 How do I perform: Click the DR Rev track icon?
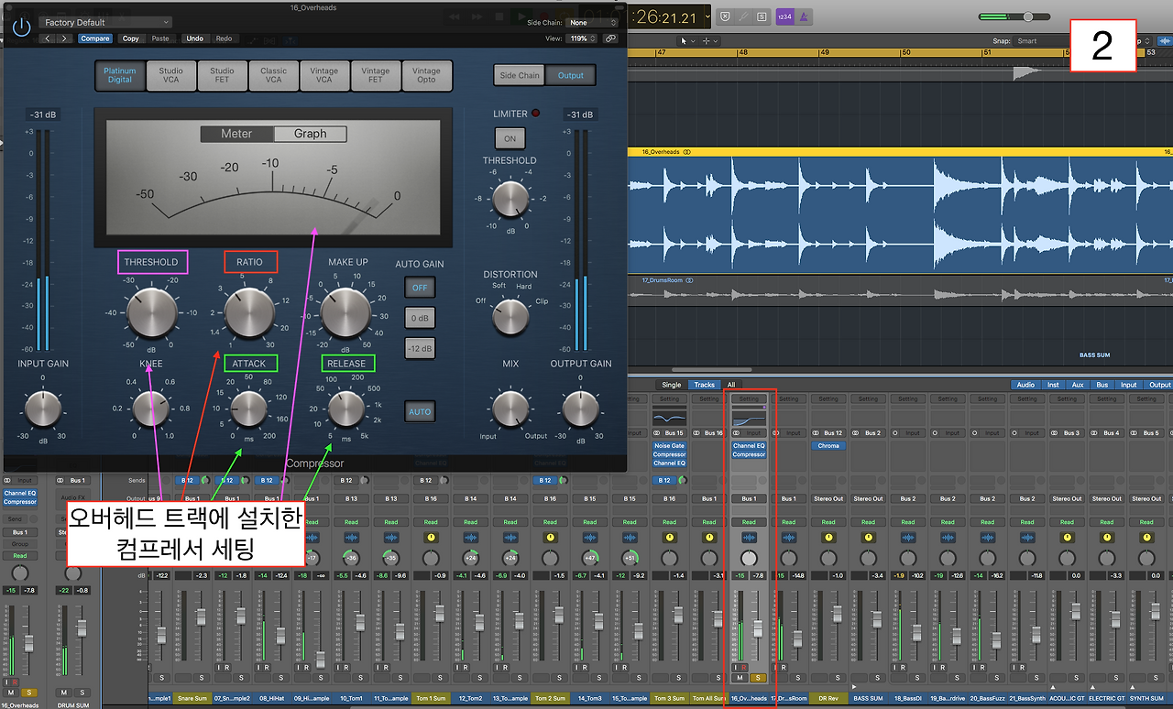(x=828, y=537)
